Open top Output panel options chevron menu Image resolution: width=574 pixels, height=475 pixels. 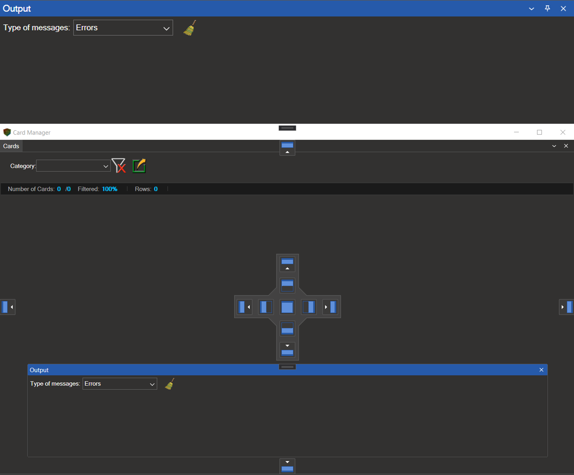531,9
